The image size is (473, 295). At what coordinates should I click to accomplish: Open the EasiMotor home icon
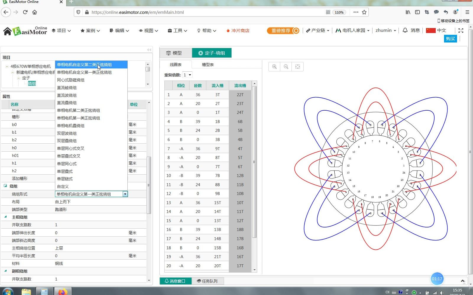click(x=8, y=31)
